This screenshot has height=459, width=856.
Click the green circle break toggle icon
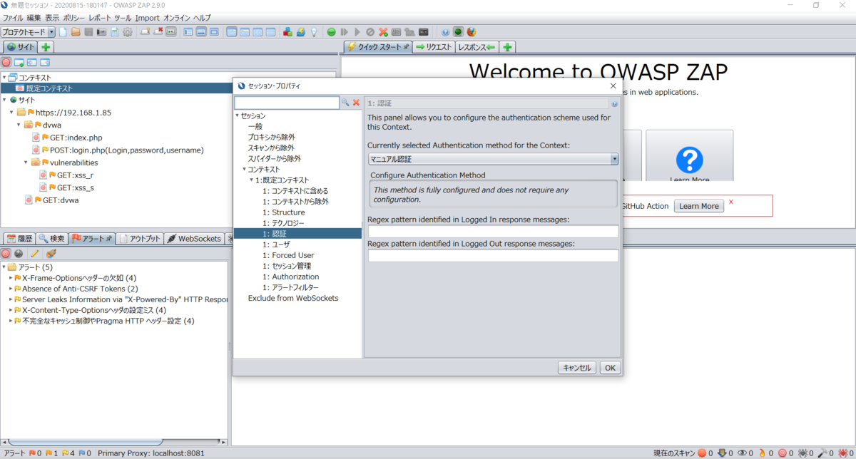click(x=332, y=32)
